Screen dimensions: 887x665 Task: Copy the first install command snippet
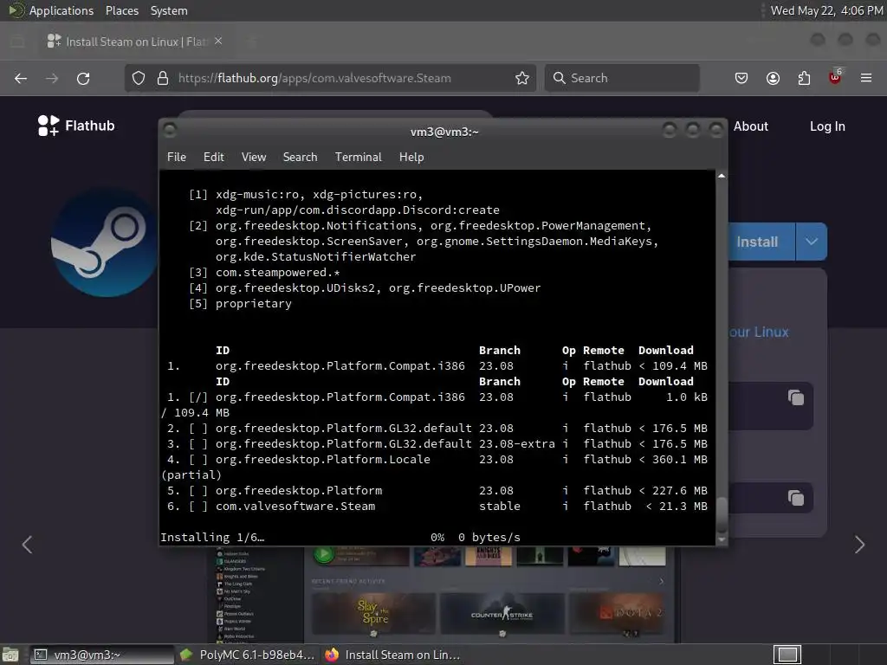[x=796, y=397]
